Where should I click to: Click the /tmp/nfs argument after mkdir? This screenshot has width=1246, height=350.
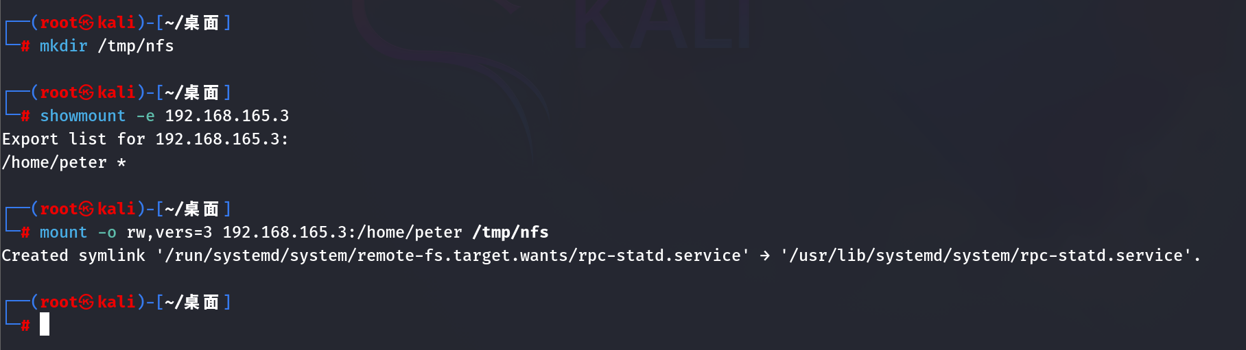136,46
